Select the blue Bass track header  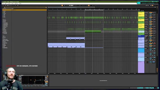[x=141, y=36]
